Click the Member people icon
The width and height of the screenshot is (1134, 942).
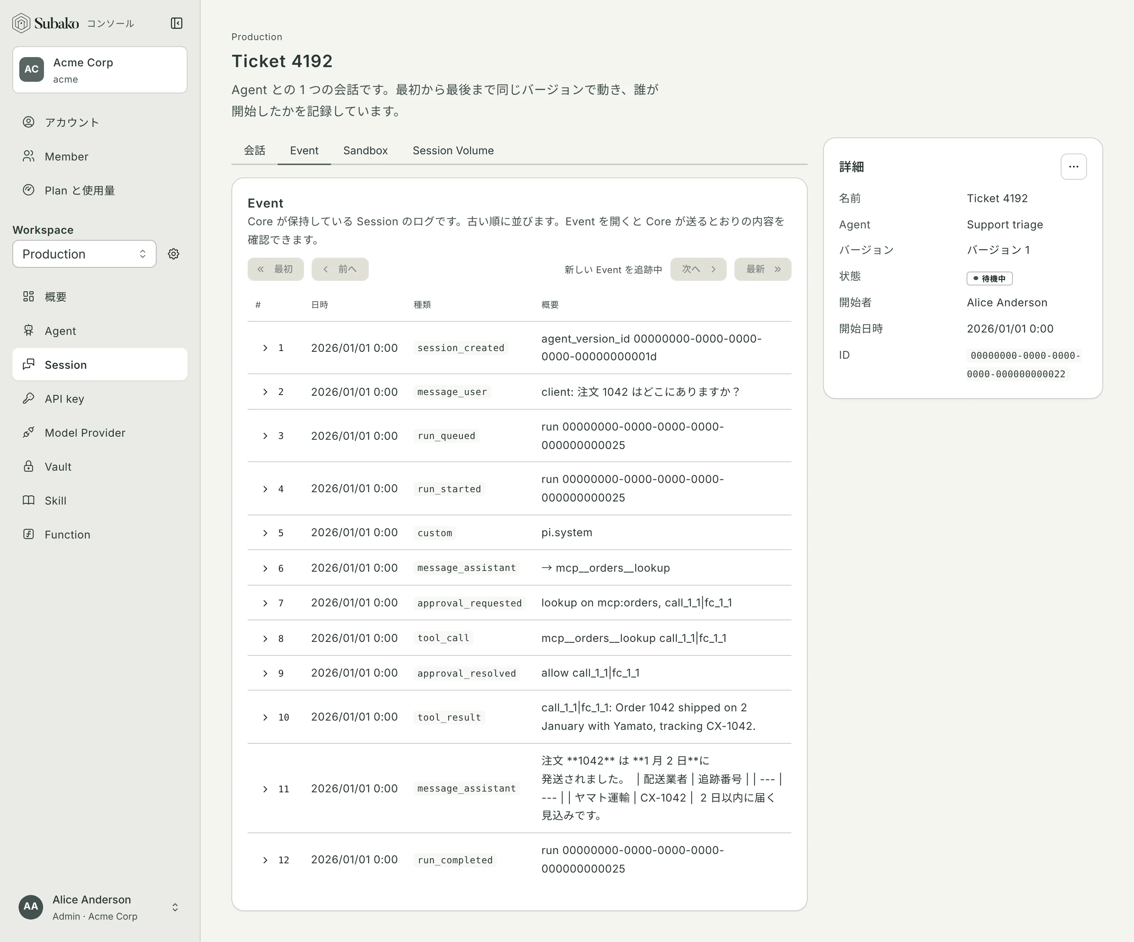coord(29,156)
